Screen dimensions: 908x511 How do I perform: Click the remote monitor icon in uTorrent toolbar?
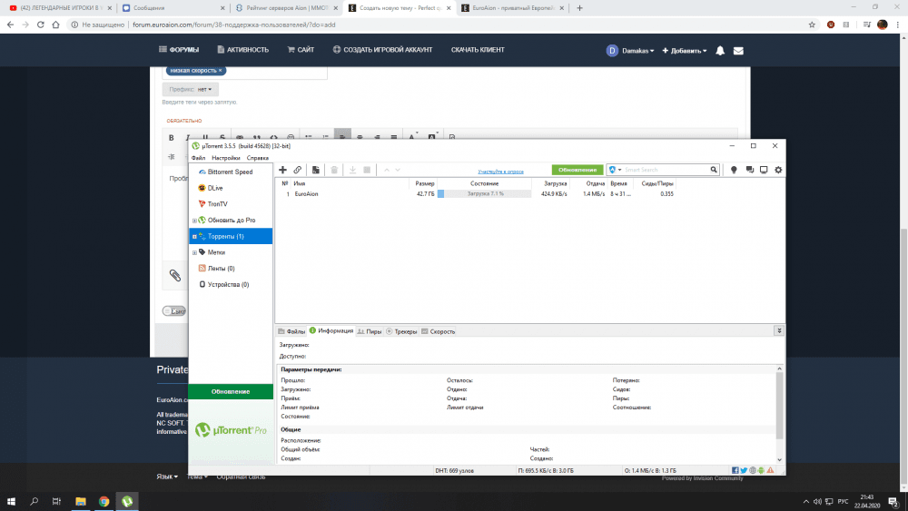pyautogui.click(x=764, y=170)
